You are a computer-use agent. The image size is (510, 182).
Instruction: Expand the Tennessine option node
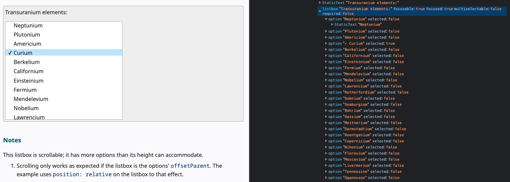click(x=326, y=172)
